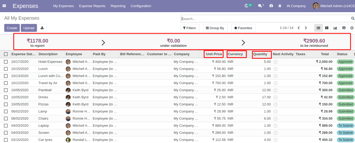Click next activity clock for Car tyres row
The image size is (355, 143).
pyautogui.click(x=275, y=140)
